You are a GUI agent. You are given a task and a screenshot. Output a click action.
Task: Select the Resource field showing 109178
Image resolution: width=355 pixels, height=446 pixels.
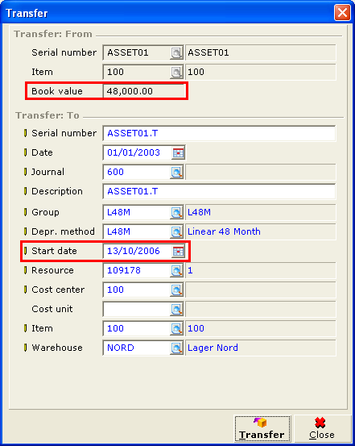(x=137, y=270)
